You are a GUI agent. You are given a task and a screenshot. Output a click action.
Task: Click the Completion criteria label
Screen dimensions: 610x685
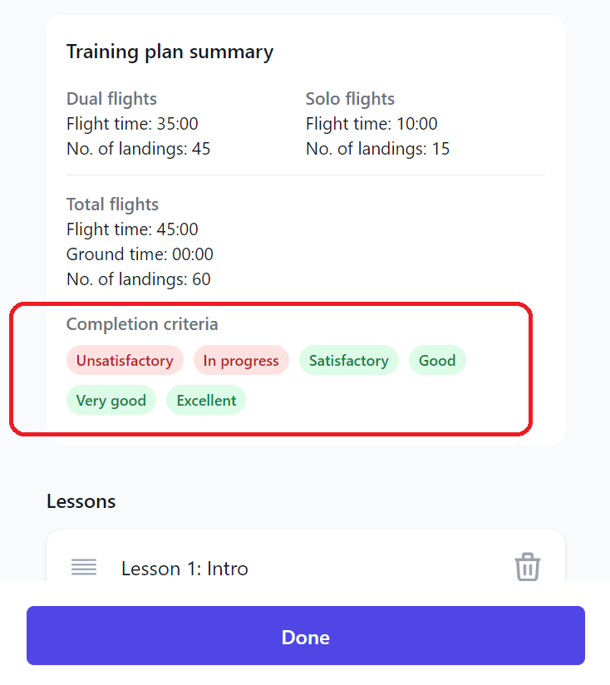[142, 324]
